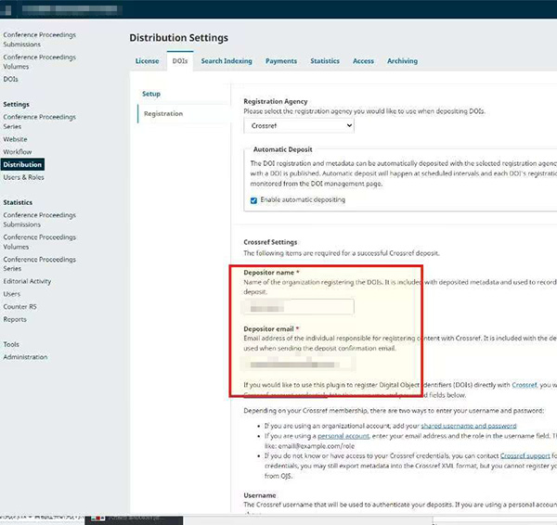Go to the Statistics tab
This screenshot has width=557, height=525.
click(x=325, y=61)
